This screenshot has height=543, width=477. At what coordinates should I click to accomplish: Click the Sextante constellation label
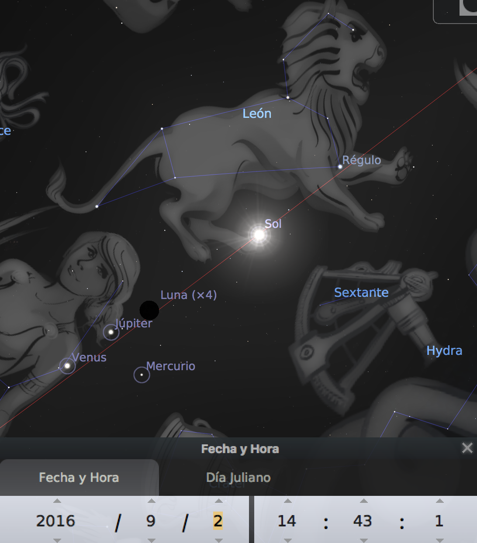pyautogui.click(x=361, y=292)
